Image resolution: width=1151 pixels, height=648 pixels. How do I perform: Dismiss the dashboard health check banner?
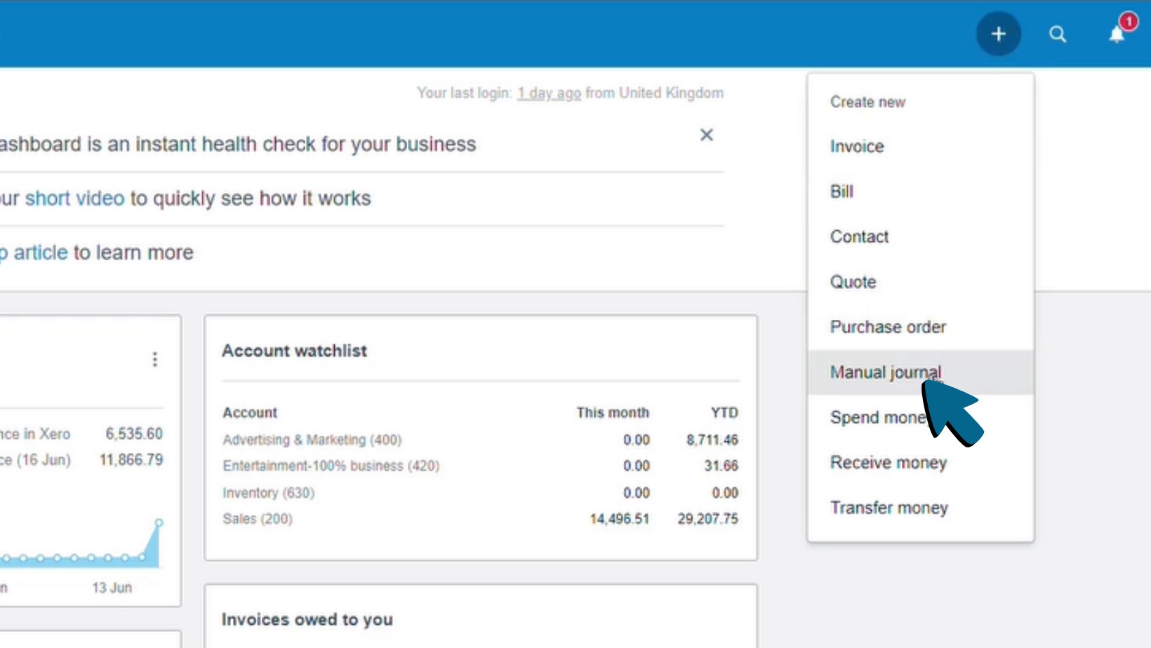(707, 135)
